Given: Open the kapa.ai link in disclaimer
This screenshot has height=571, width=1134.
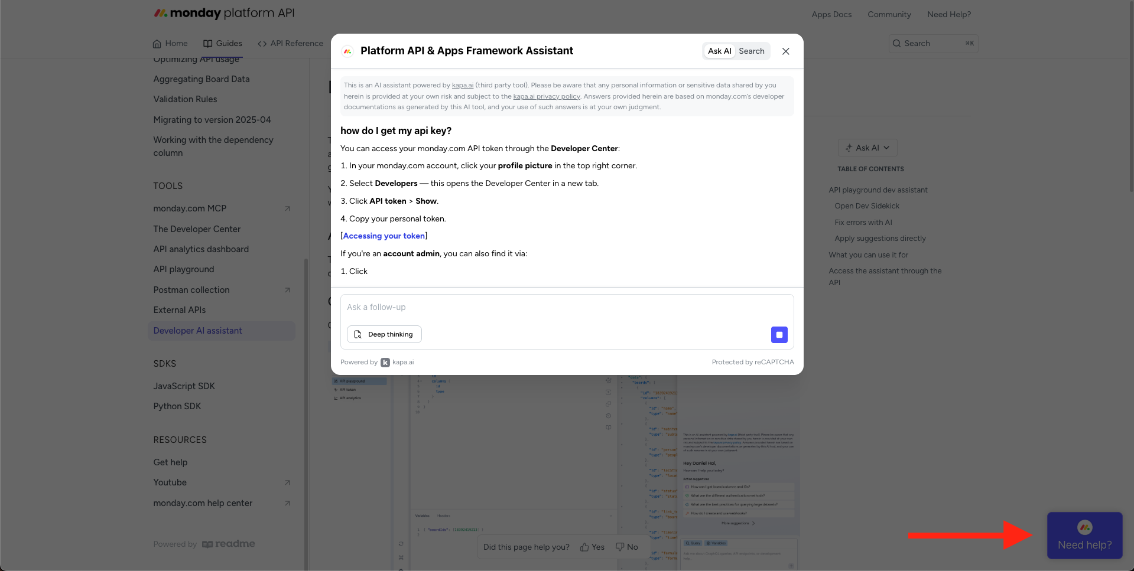Looking at the screenshot, I should [x=463, y=85].
